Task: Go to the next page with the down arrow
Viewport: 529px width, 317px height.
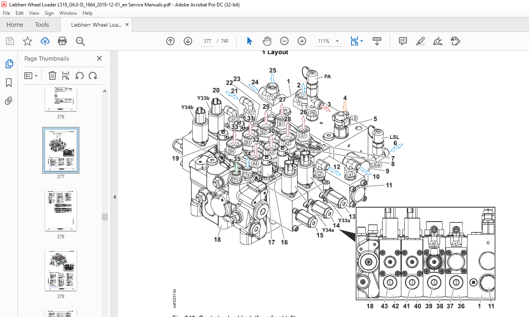Action: coord(188,41)
